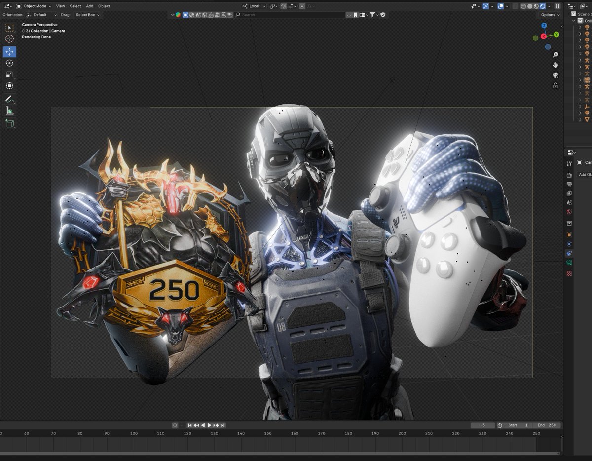Open the viewport Options dropdown
The image size is (592, 461).
point(550,15)
